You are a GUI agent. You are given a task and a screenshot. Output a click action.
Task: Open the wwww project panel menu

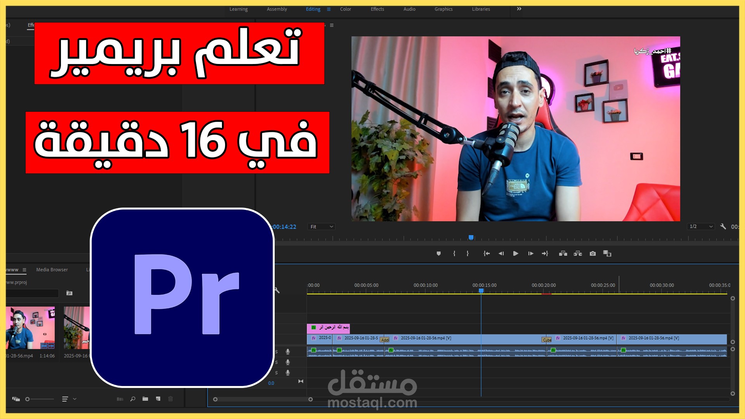(24, 270)
